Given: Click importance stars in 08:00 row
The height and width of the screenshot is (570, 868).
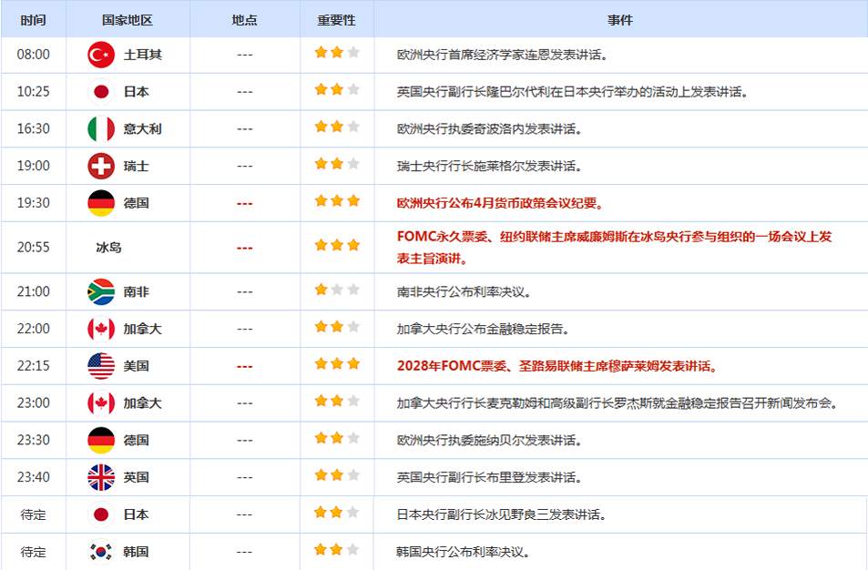Looking at the screenshot, I should point(337,53).
